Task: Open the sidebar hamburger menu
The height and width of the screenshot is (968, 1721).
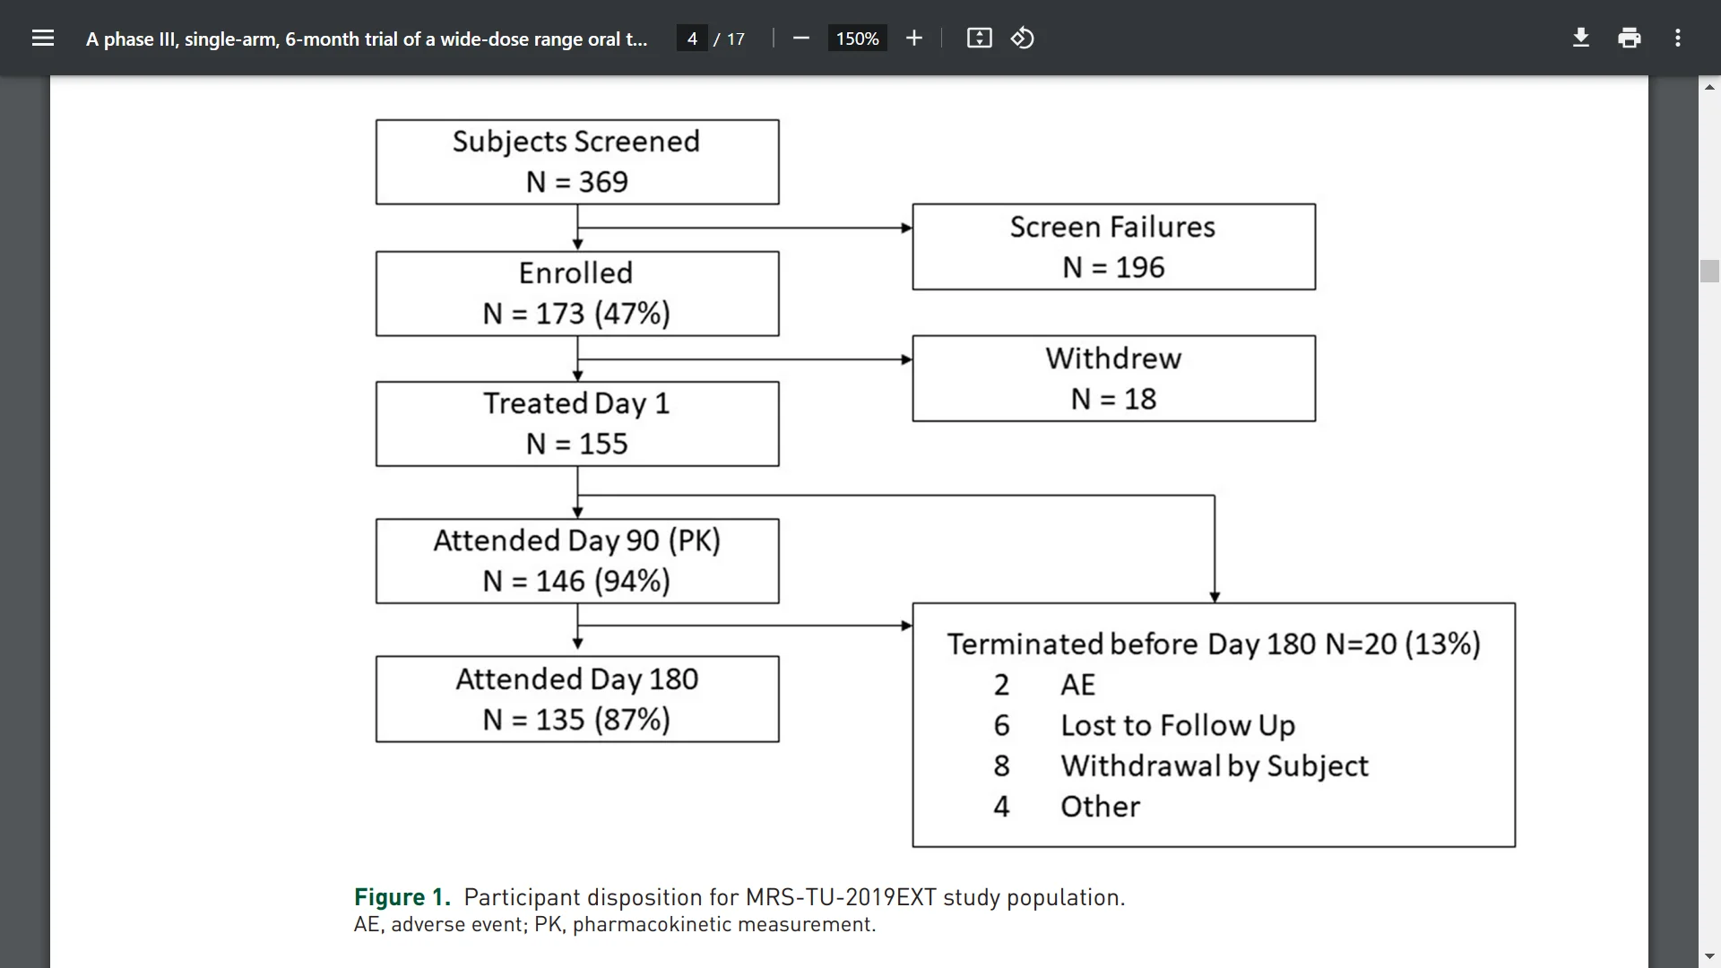Action: click(43, 38)
